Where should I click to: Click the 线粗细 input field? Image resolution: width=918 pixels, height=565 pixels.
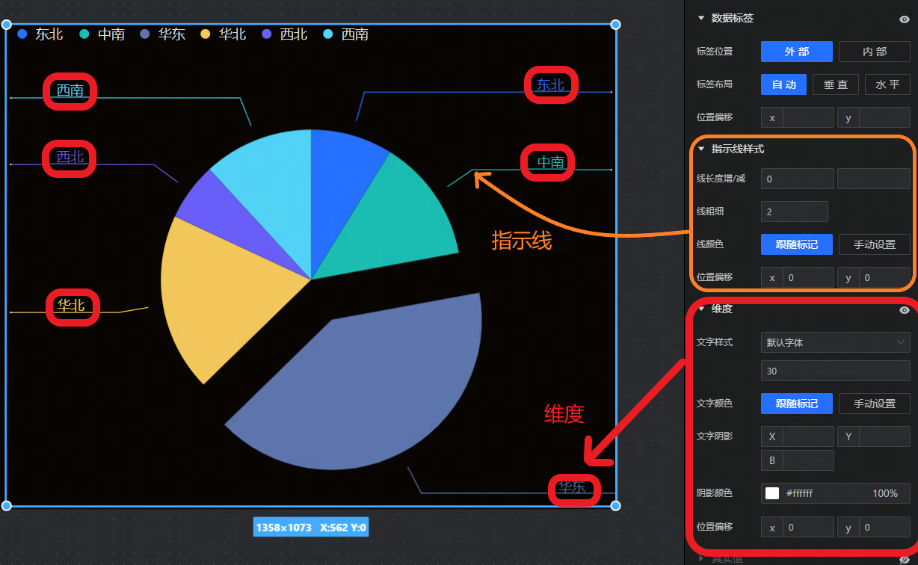coord(794,212)
